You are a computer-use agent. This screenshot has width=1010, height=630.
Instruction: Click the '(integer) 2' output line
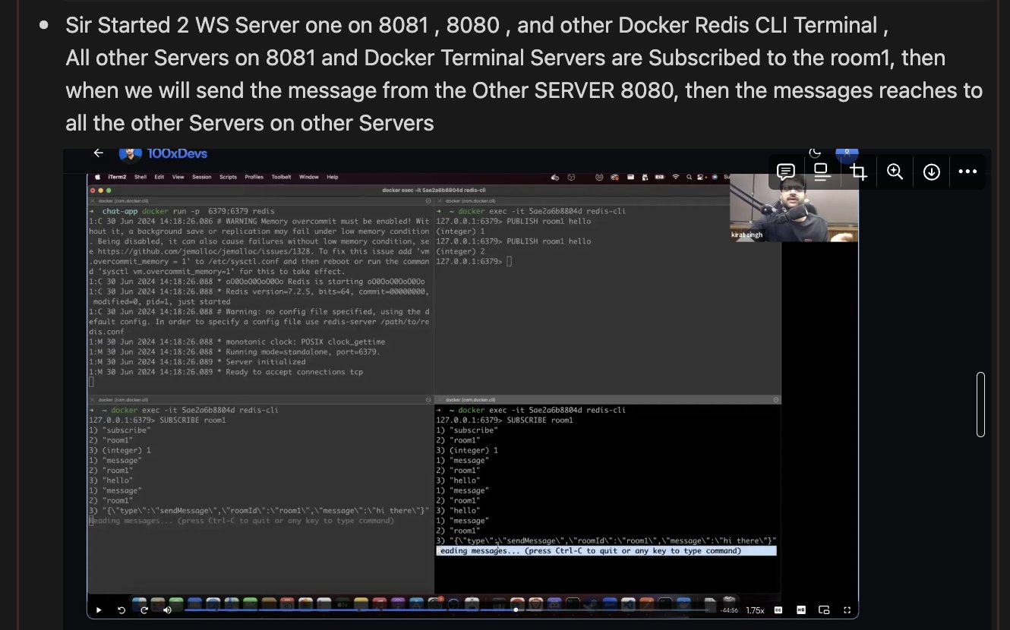coord(460,251)
